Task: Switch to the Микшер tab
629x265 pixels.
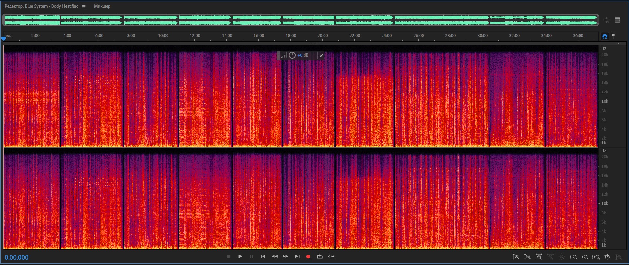Action: (102, 6)
